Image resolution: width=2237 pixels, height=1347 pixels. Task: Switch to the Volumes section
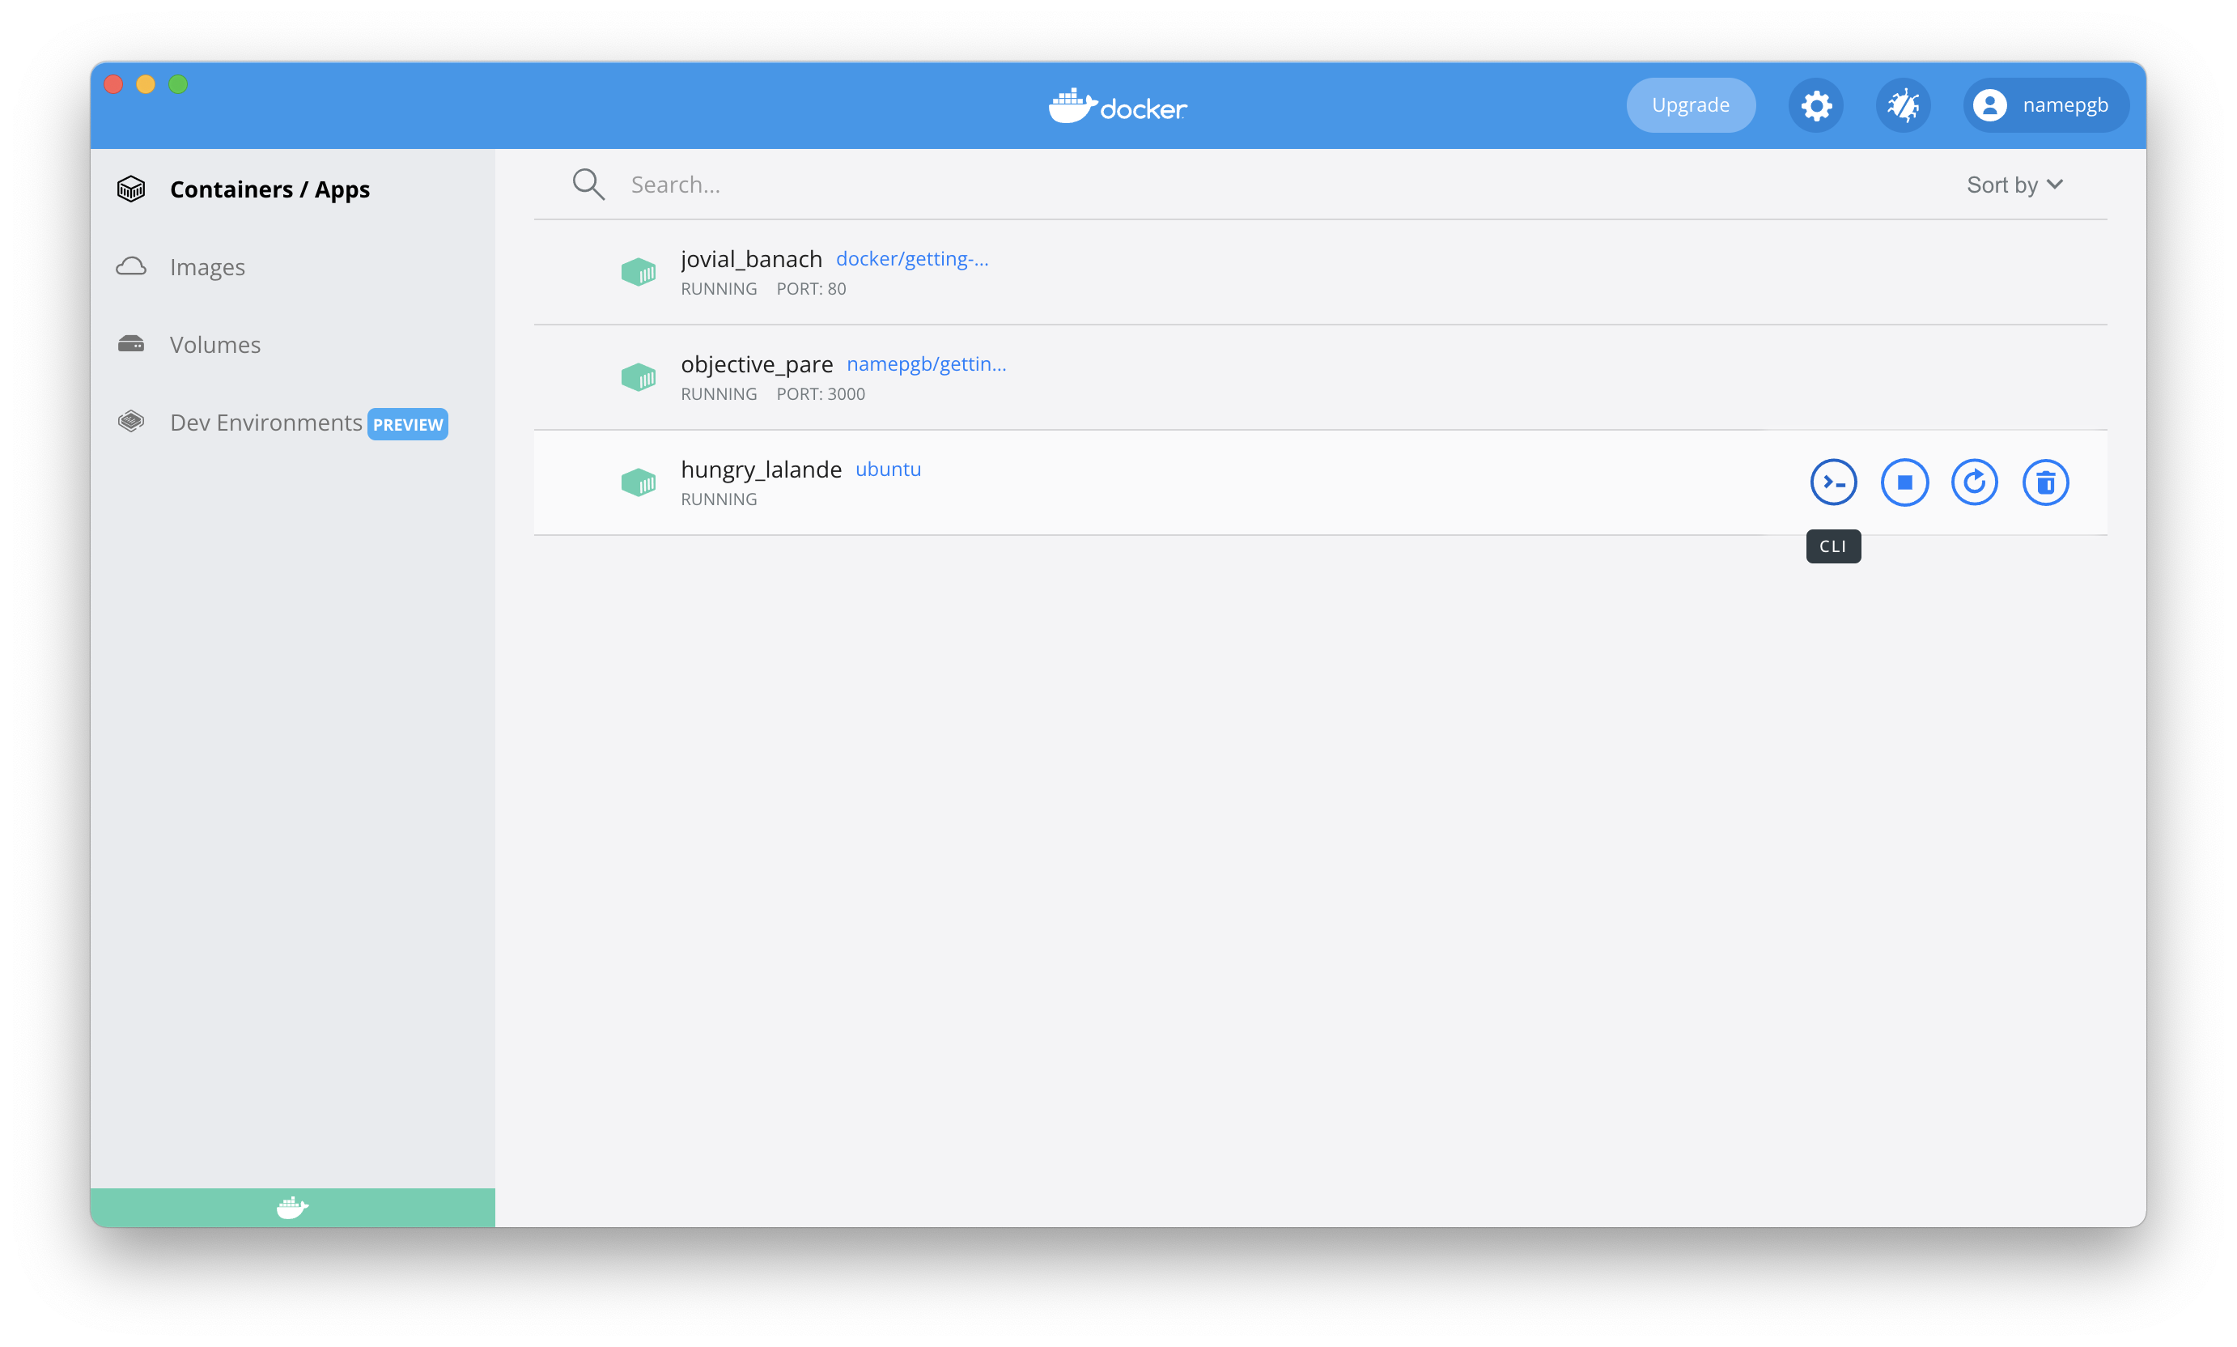coord(214,345)
